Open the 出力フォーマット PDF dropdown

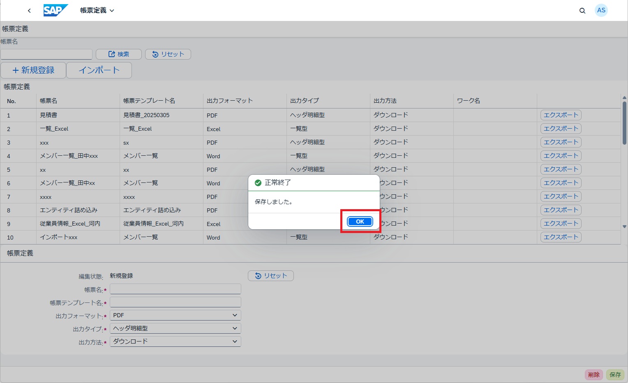pyautogui.click(x=175, y=315)
